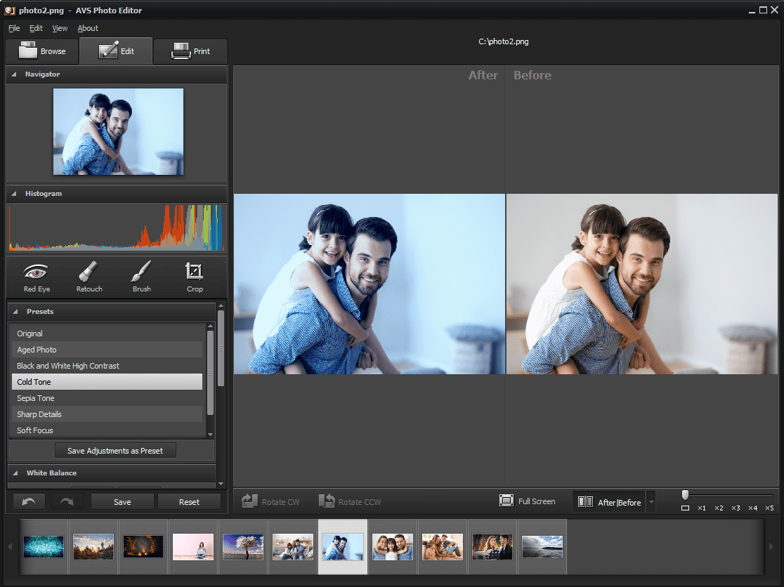The width and height of the screenshot is (784, 587).
Task: Click the Redo arrow button
Action: pyautogui.click(x=67, y=501)
